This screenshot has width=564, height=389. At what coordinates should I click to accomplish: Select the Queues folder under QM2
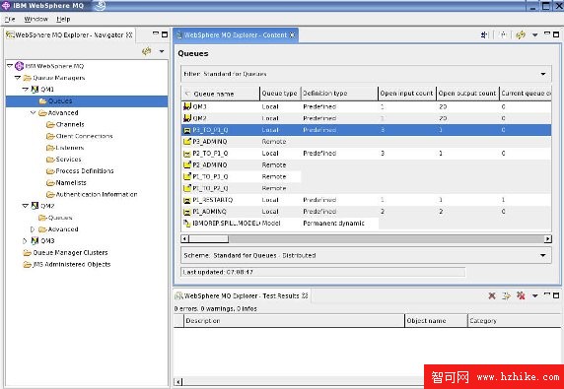click(56, 218)
